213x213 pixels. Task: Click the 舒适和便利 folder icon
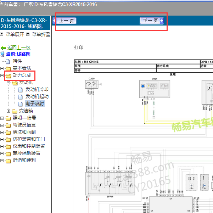8,161
